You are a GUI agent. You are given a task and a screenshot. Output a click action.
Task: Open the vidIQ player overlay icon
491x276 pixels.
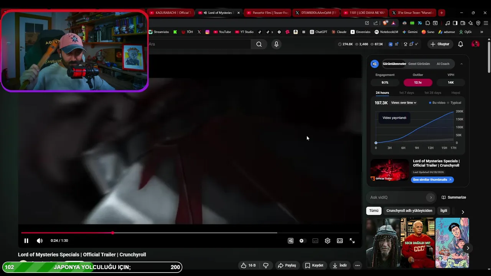(x=291, y=241)
